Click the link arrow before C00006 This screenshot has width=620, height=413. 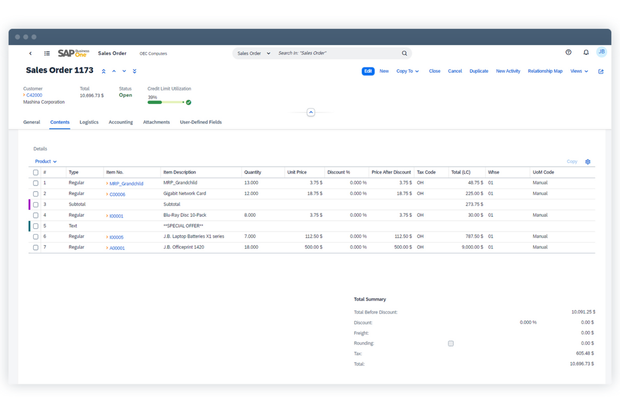pyautogui.click(x=107, y=194)
